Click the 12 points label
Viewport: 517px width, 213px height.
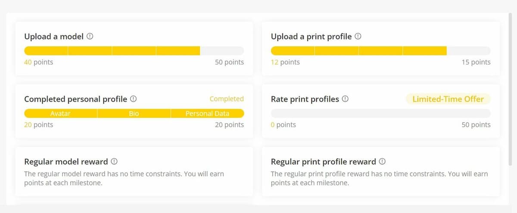(285, 62)
